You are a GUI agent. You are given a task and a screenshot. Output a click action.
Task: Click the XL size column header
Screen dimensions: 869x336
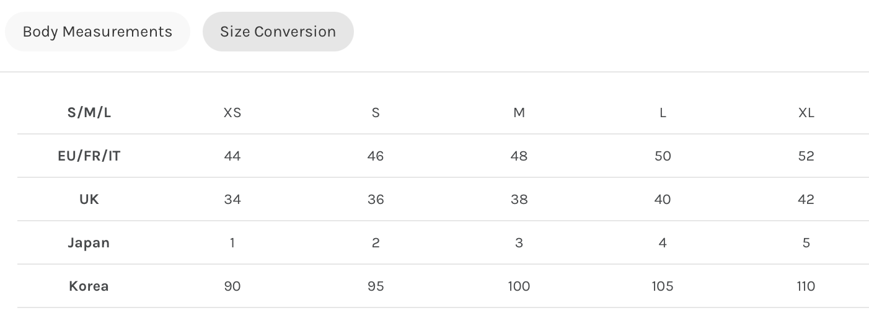(806, 112)
